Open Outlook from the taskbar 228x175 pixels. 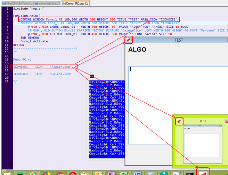(x=99, y=173)
